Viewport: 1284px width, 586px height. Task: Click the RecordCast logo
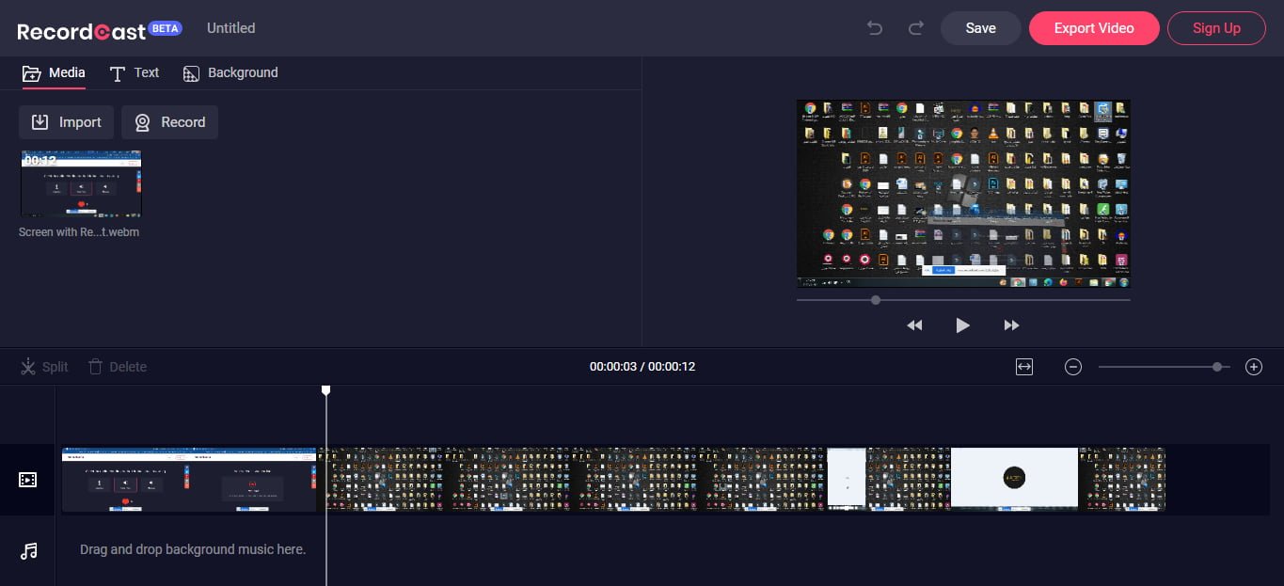coord(99,29)
